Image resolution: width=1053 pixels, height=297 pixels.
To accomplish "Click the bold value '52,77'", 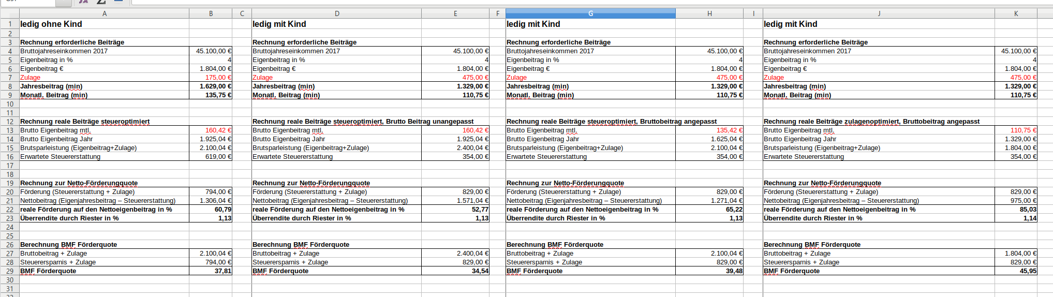I will [x=480, y=210].
